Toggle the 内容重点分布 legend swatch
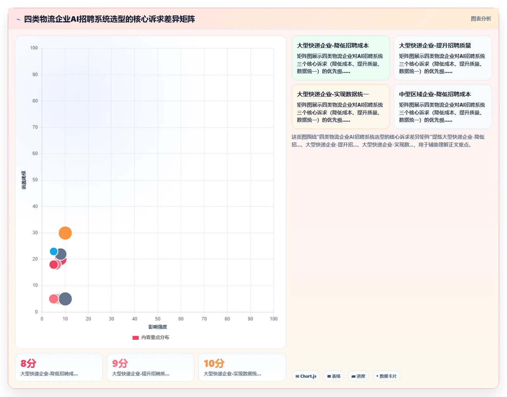The image size is (507, 397). [x=136, y=337]
